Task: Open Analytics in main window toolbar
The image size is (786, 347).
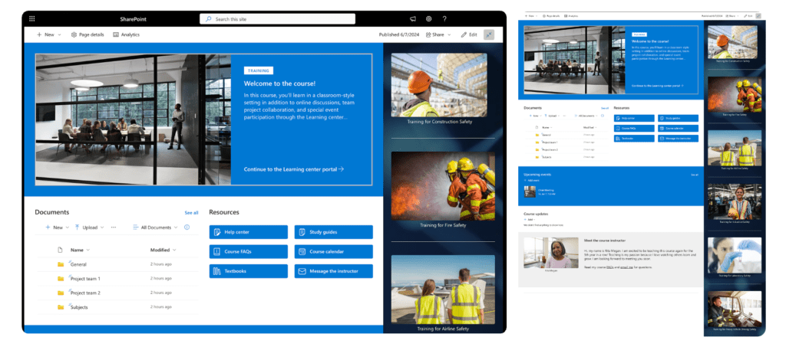Action: (x=127, y=34)
